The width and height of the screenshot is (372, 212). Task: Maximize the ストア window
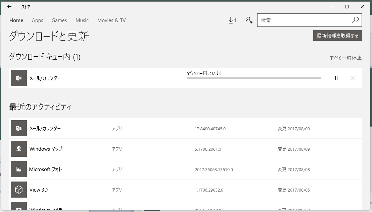point(346,7)
